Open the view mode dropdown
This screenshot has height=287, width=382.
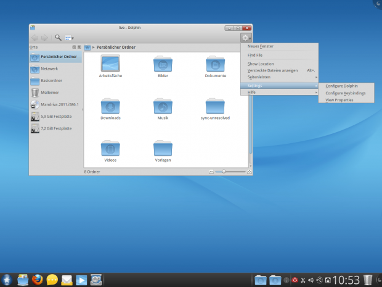69,38
